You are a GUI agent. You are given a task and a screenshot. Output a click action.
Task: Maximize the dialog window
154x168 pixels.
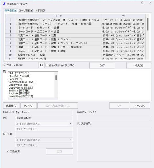tap(142, 3)
